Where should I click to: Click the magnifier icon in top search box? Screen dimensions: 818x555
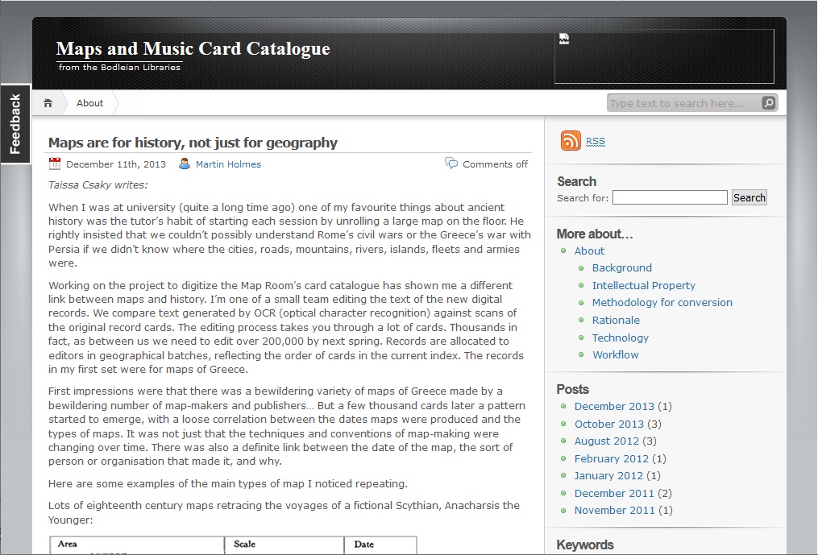pyautogui.click(x=769, y=103)
